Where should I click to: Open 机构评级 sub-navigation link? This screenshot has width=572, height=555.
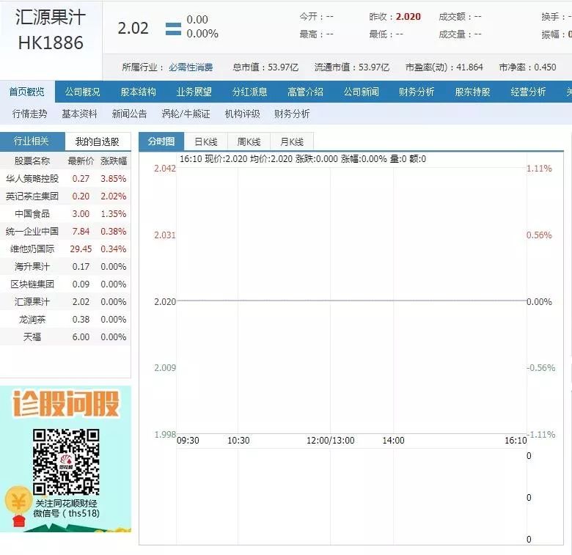point(242,114)
